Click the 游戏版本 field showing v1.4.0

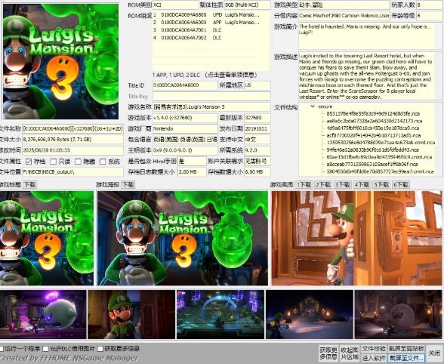tap(185, 118)
